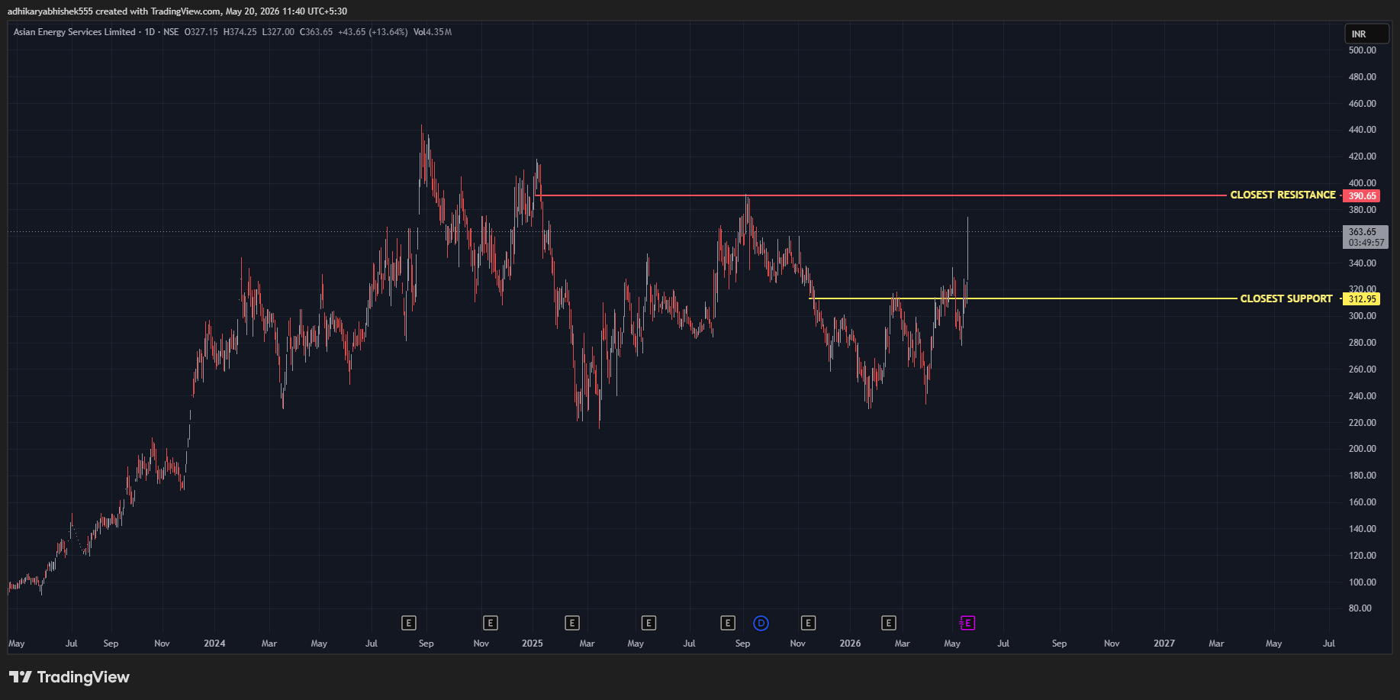Screen dimensions: 1400x700
Task: Click the 500.00 level on the price axis
Action: pos(1363,50)
